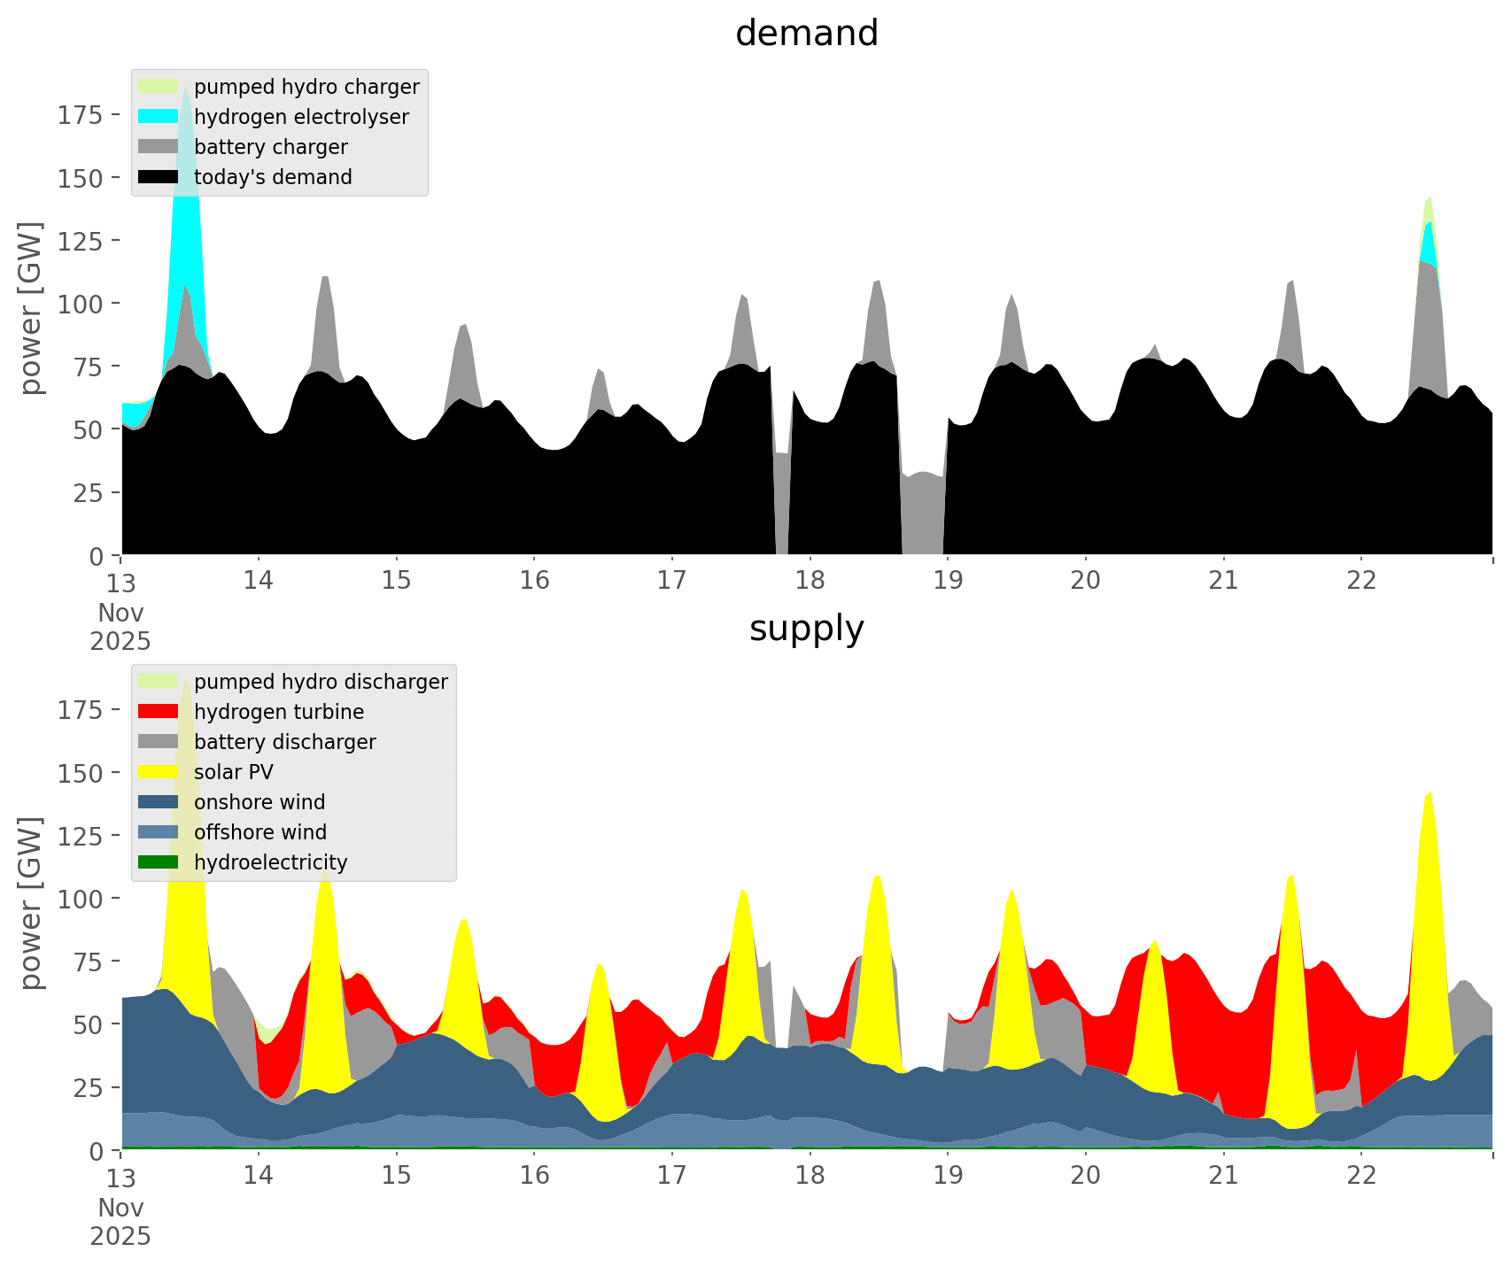Select the offshore wind legend swatch

point(159,832)
